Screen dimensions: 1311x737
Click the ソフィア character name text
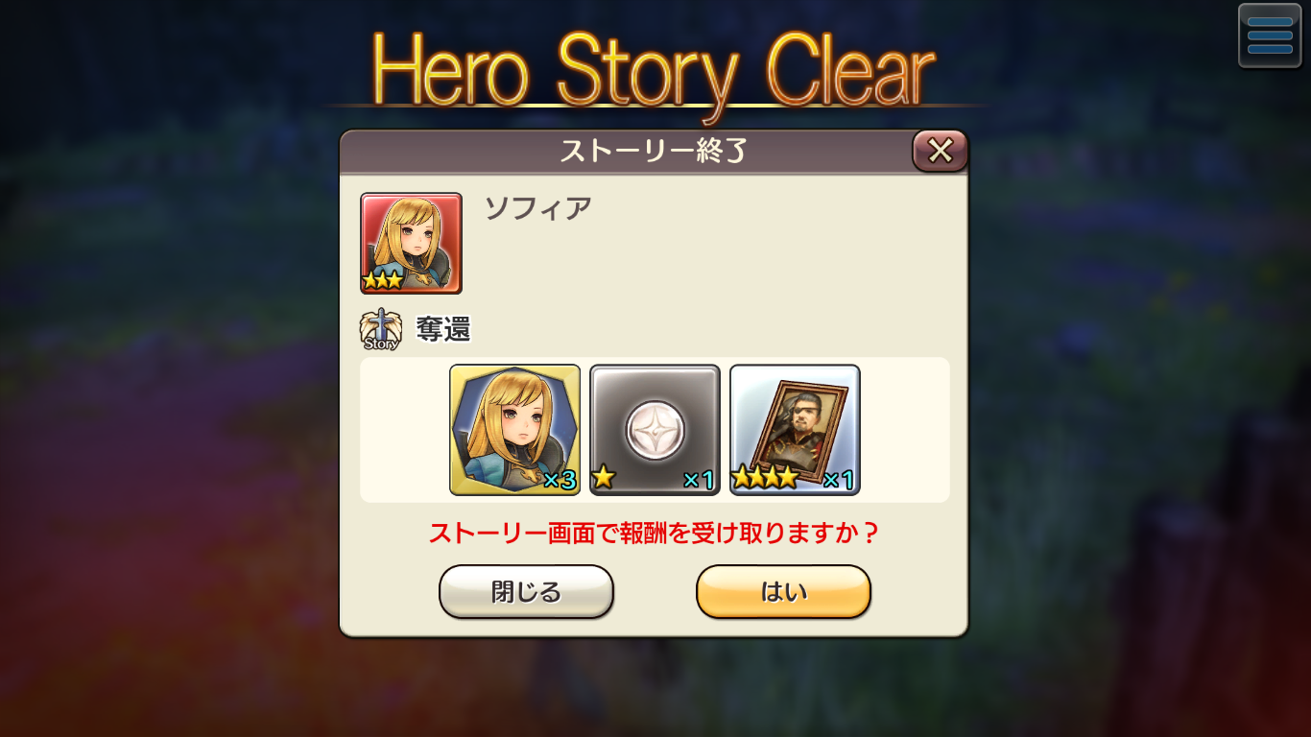tap(537, 207)
